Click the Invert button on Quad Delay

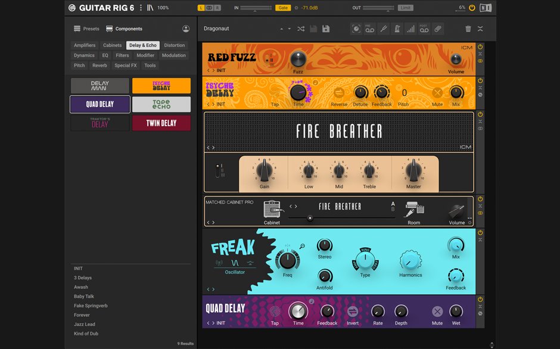tap(353, 311)
